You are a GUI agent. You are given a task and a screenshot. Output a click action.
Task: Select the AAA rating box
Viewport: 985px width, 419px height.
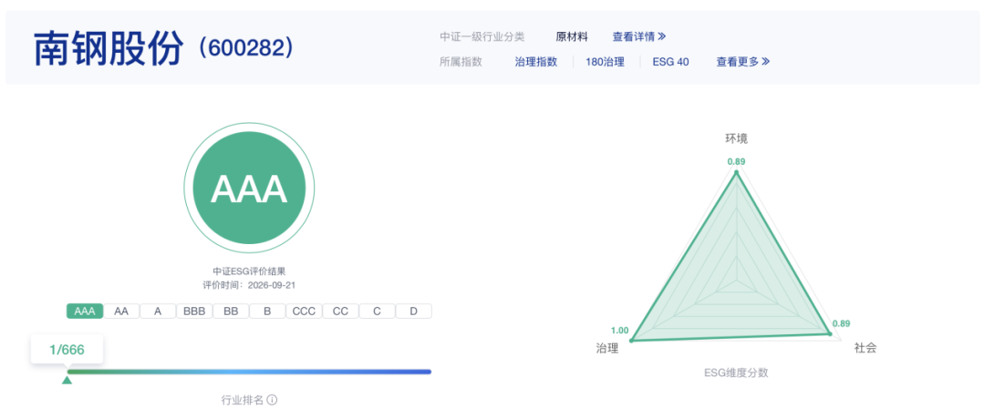point(85,312)
